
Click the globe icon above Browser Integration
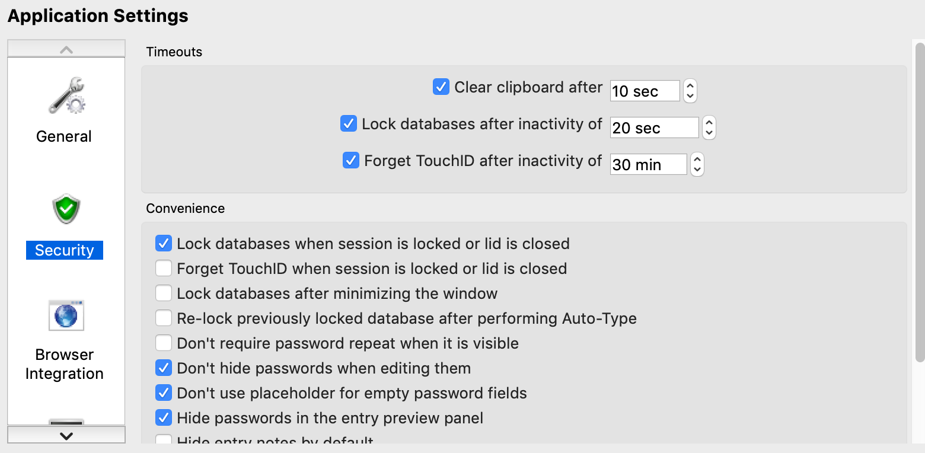[x=65, y=315]
